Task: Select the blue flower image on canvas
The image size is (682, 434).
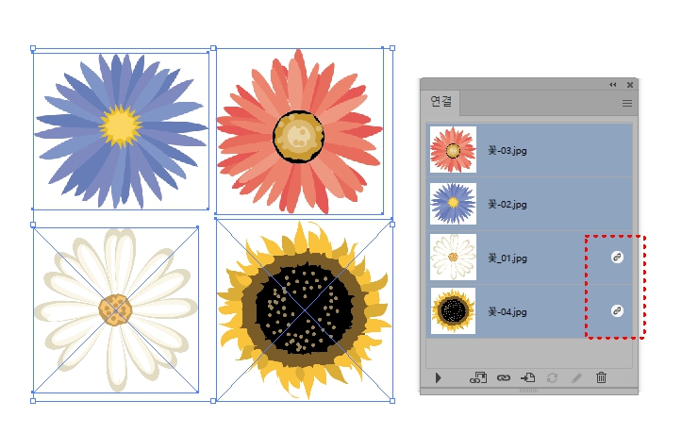Action: (121, 131)
